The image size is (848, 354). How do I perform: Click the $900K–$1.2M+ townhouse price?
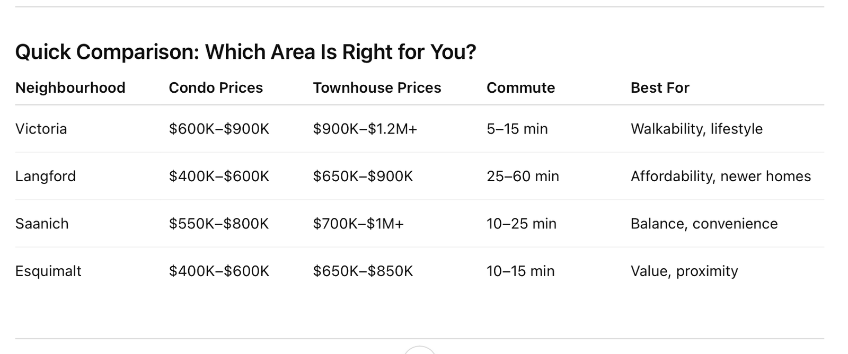[365, 129]
